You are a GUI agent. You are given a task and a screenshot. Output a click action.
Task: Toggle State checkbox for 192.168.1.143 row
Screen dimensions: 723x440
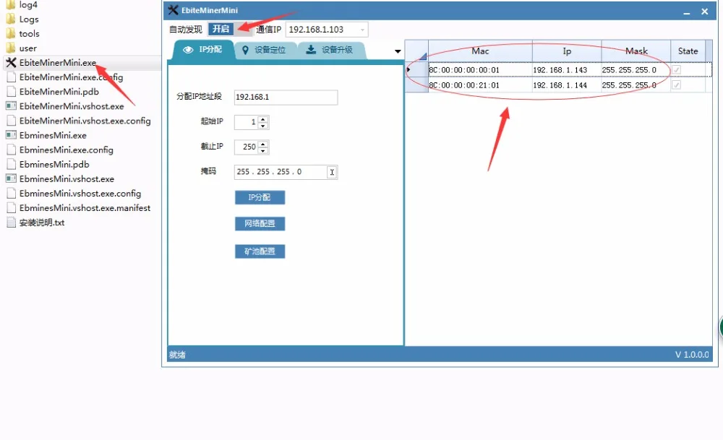tap(676, 69)
